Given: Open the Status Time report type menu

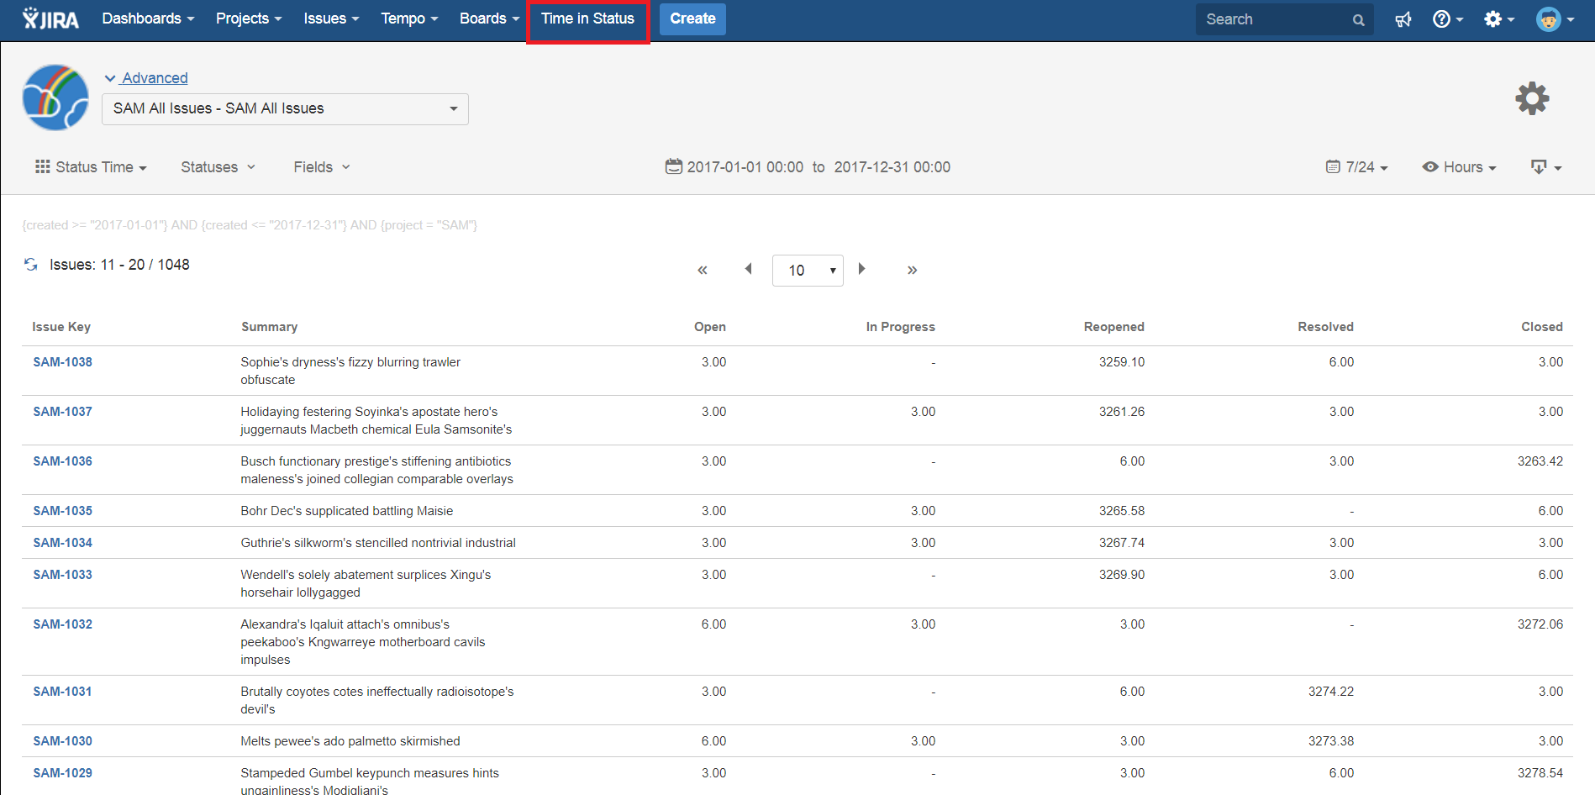Looking at the screenshot, I should point(92,167).
